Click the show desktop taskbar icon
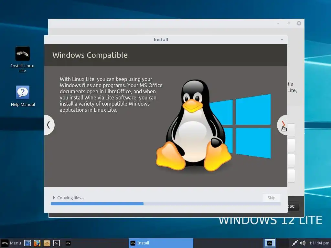This screenshot has width=331, height=248. (27, 243)
